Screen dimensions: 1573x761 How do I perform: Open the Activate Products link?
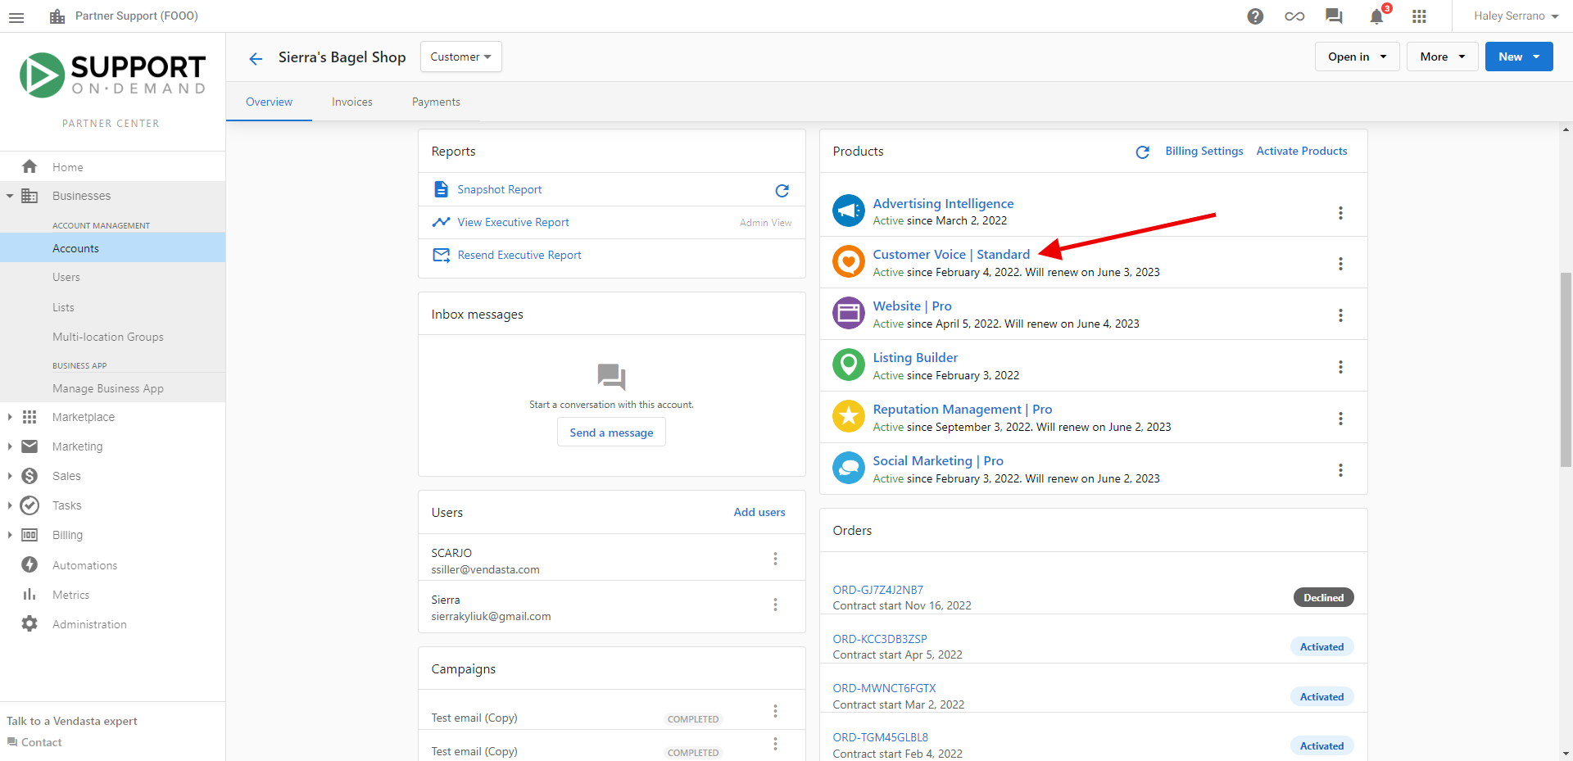point(1301,151)
